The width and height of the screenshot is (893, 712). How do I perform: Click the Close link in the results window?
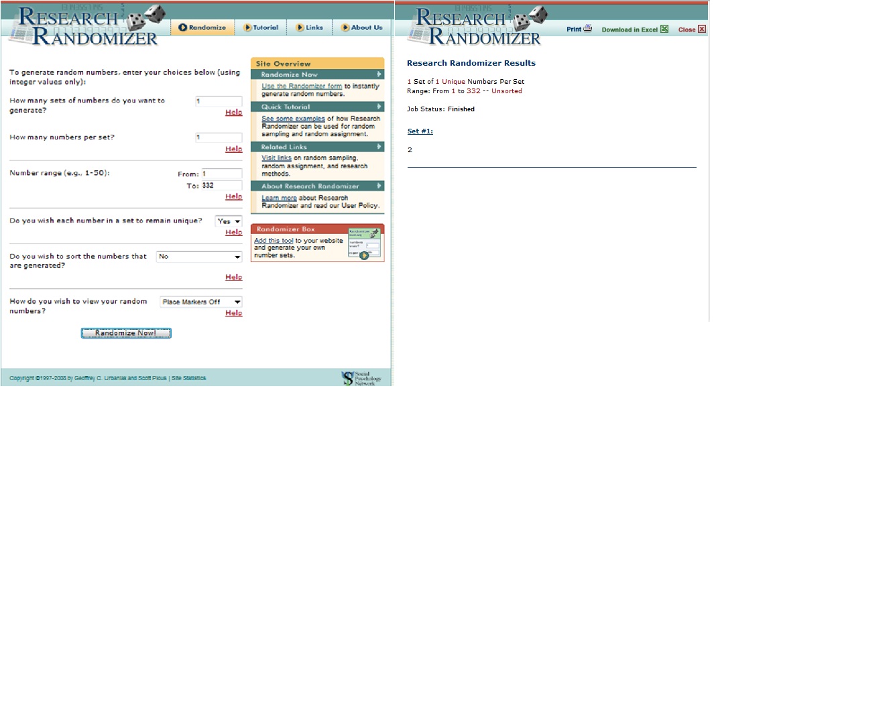[x=687, y=29]
